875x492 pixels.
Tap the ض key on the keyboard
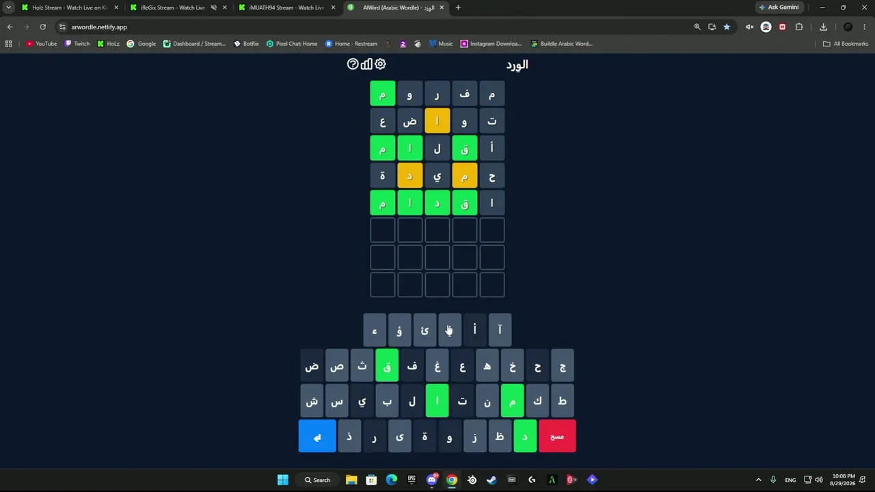coord(312,366)
